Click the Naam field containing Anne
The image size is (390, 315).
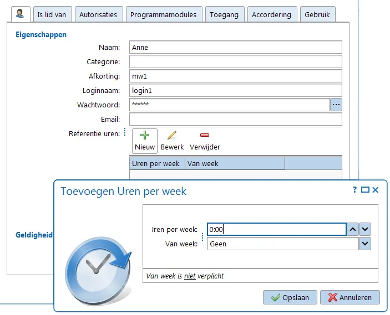click(x=236, y=47)
